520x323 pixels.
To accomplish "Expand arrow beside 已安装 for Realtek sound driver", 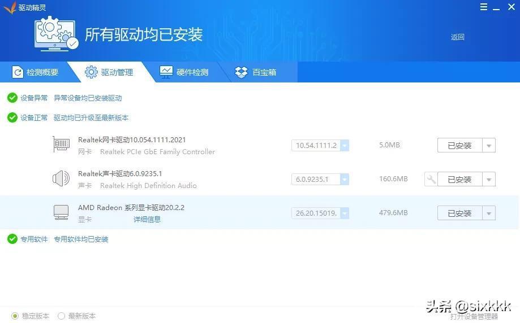I will (489, 180).
